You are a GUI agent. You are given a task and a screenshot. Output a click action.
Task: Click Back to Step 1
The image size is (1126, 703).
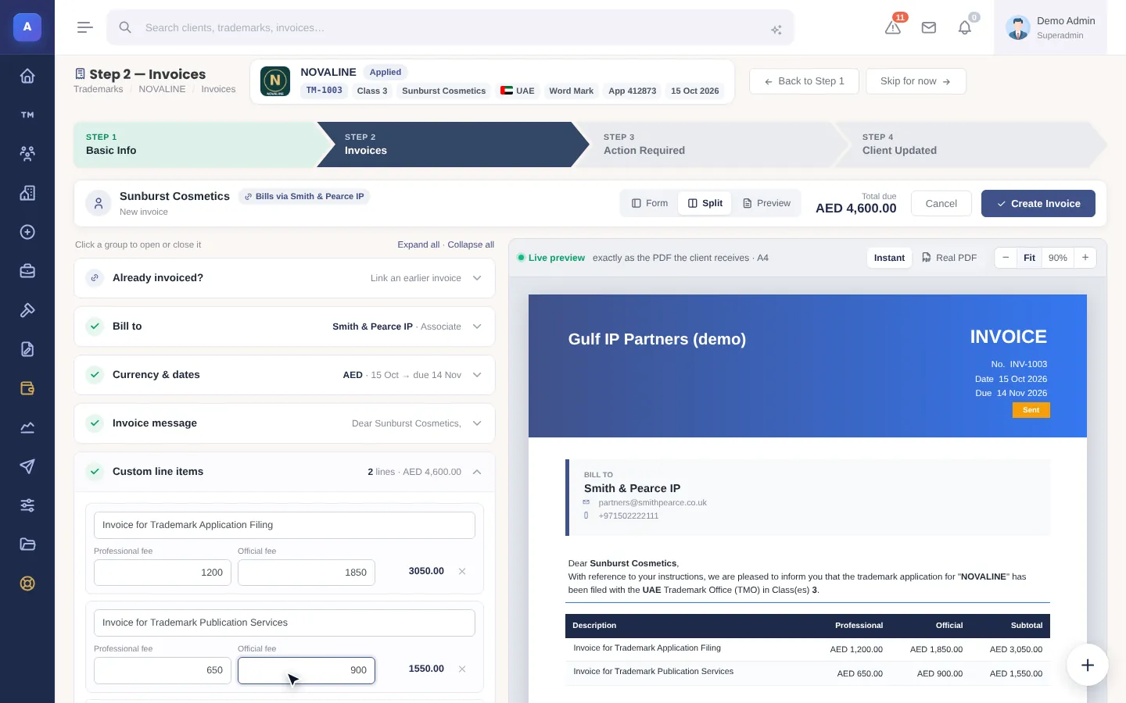click(804, 81)
